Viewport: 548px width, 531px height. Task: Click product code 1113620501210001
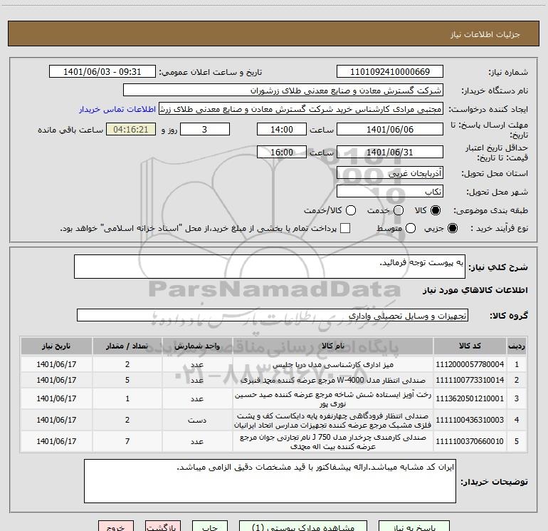tap(470, 398)
